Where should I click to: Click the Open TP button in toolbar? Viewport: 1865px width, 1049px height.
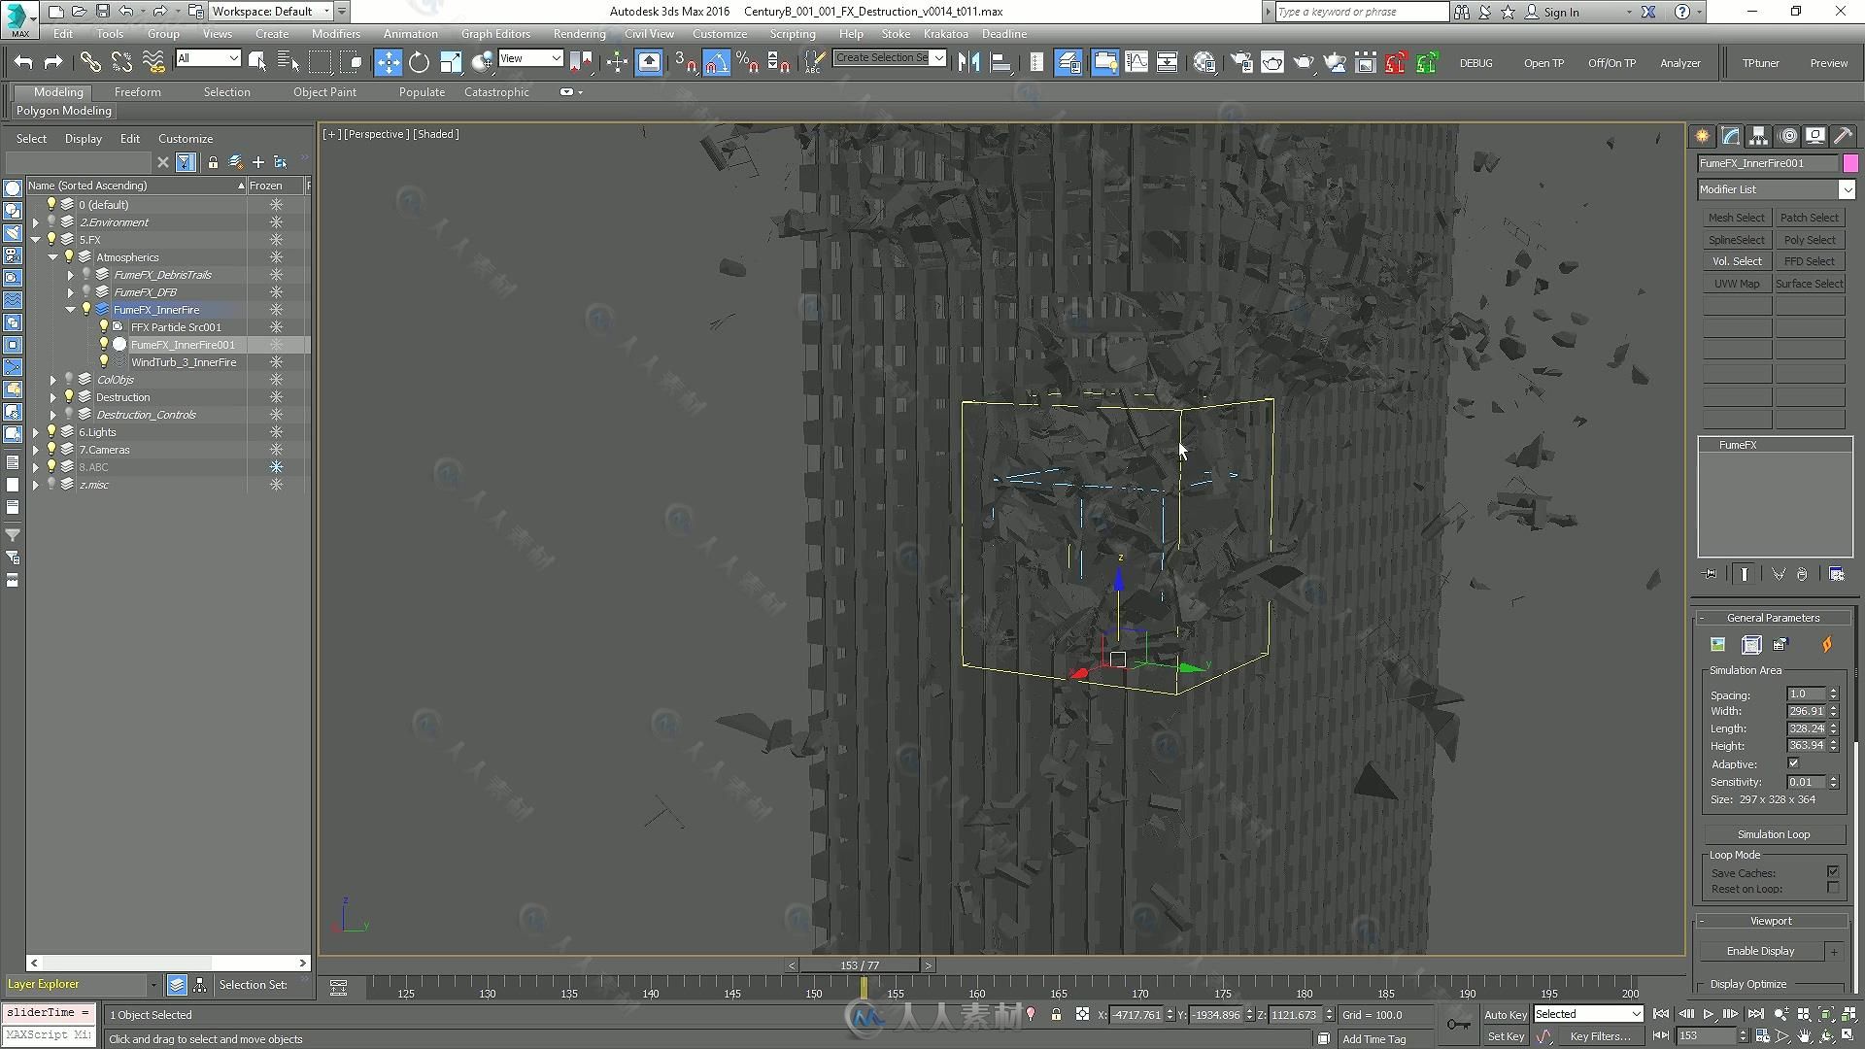[x=1543, y=61]
